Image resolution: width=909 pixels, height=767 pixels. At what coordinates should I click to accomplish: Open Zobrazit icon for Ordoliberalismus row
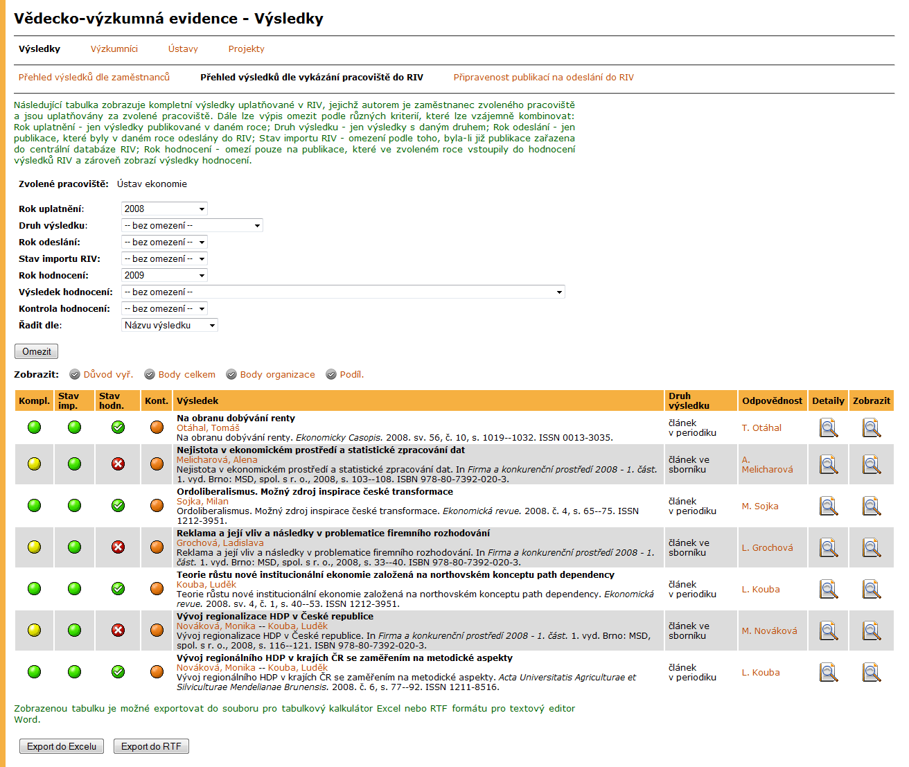pos(872,506)
